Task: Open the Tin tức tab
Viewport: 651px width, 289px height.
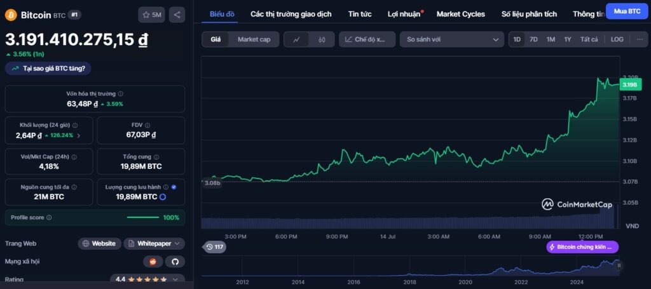Action: (360, 14)
